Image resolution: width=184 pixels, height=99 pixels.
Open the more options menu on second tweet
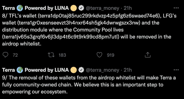(176, 70)
